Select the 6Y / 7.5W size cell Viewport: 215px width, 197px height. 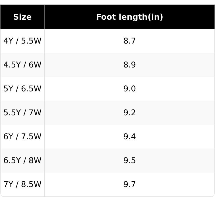coord(22,136)
